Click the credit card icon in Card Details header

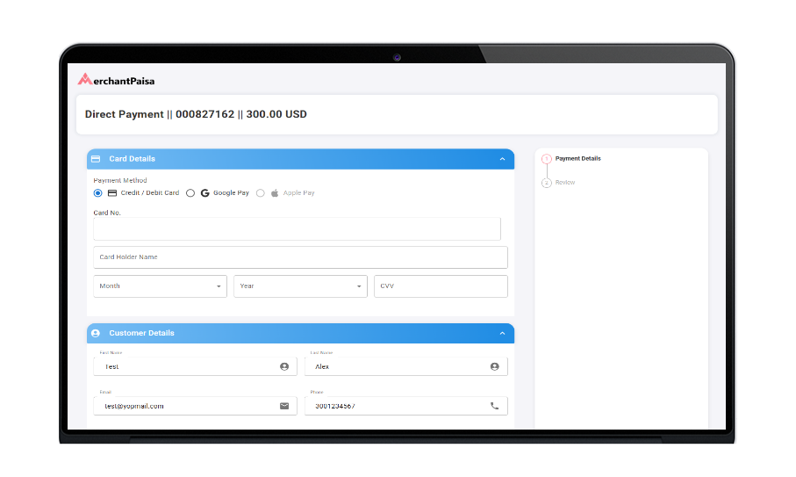(96, 159)
